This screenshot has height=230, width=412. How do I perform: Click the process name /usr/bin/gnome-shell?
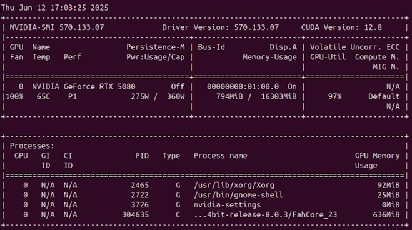(238, 196)
